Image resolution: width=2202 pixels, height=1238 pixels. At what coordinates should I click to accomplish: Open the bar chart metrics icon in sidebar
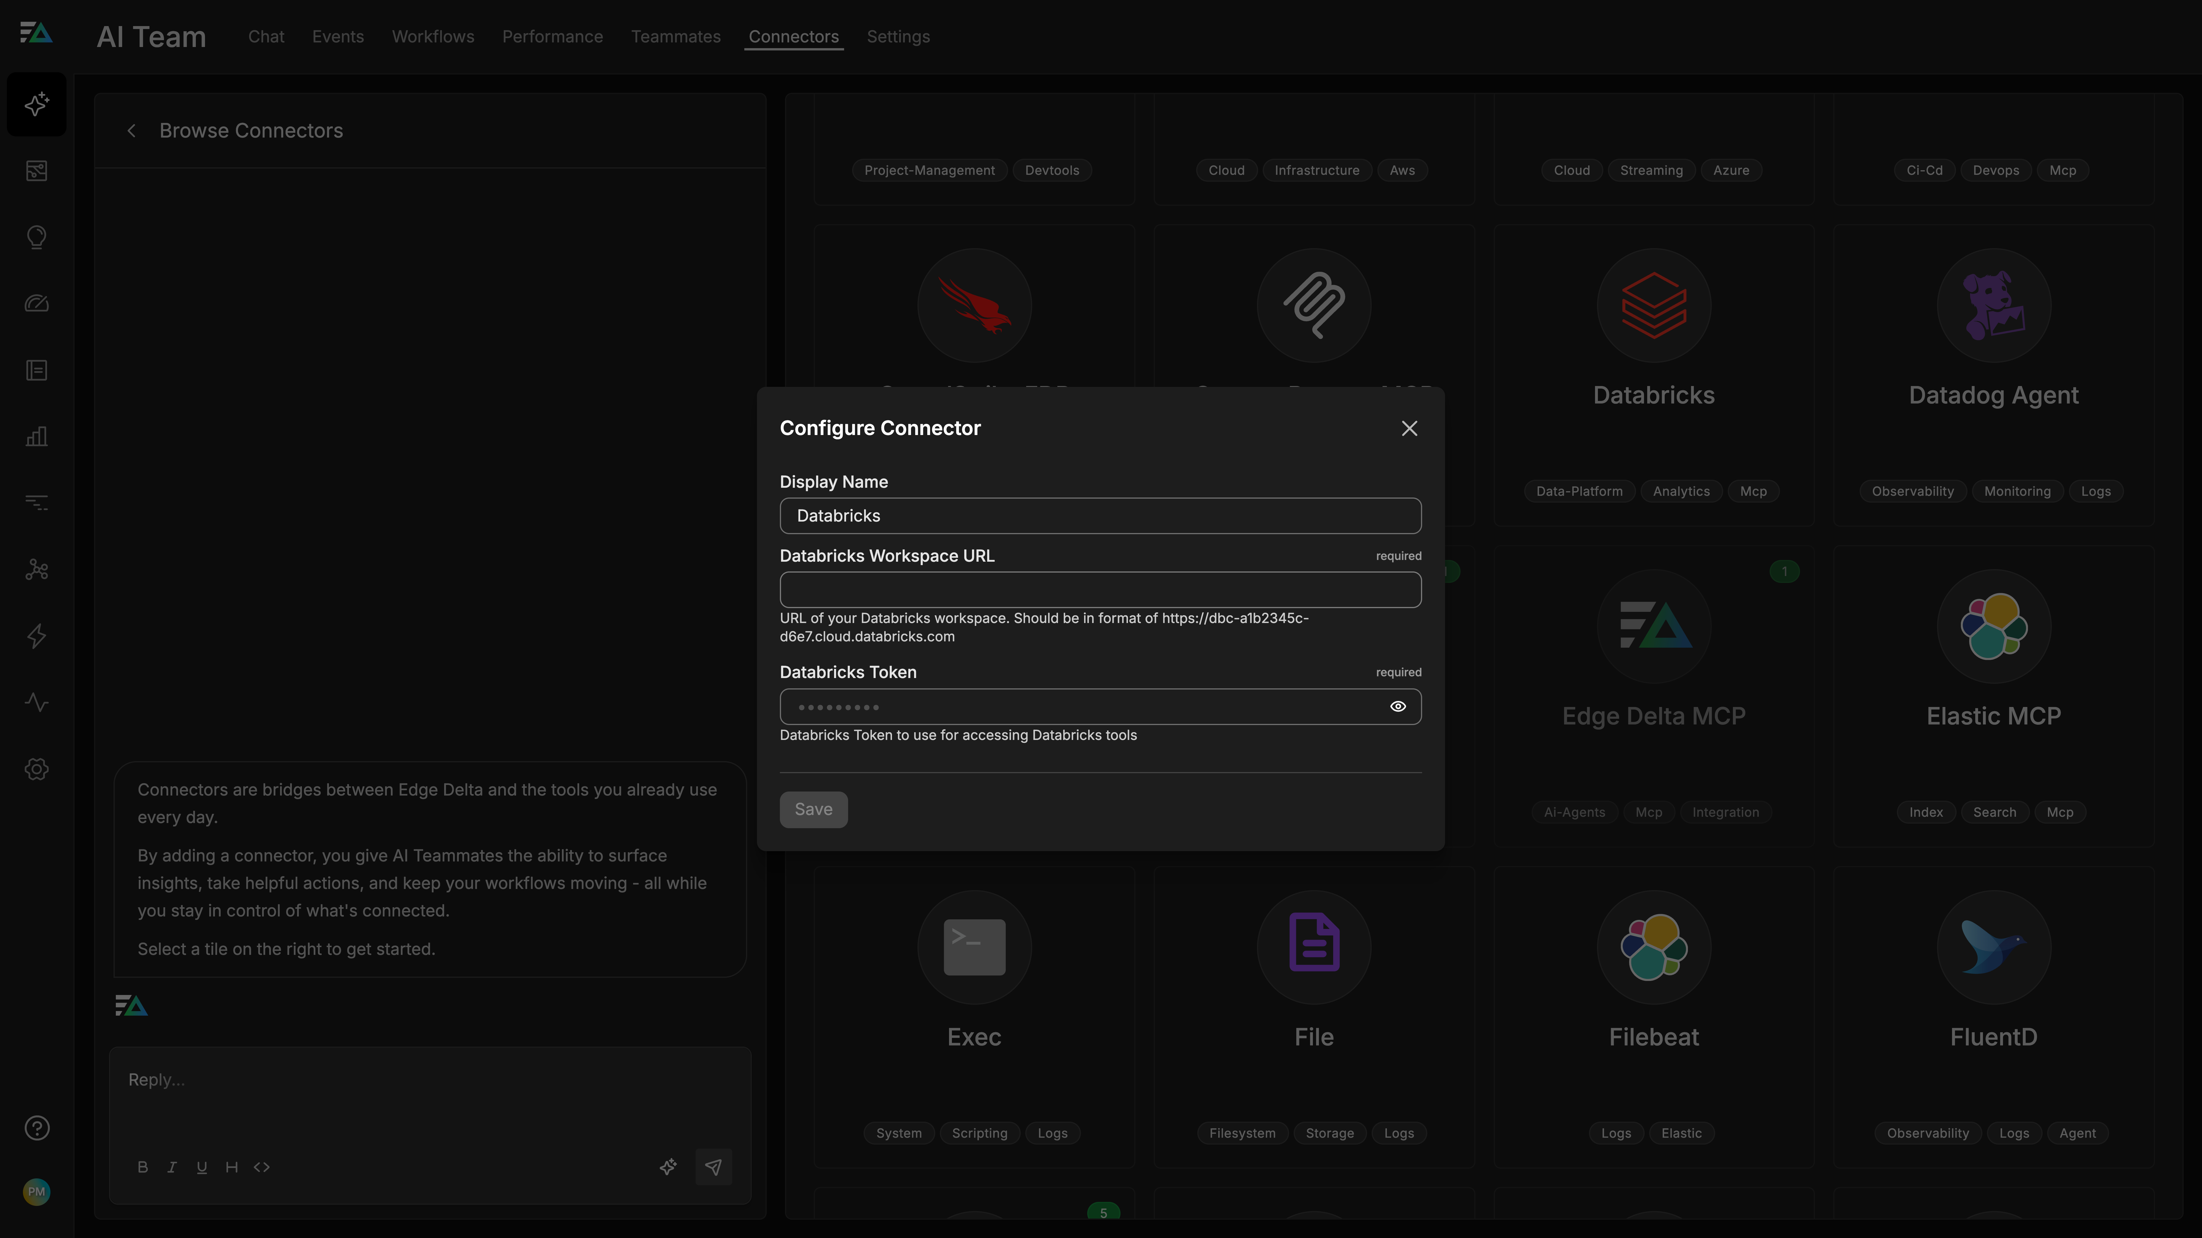coord(37,436)
